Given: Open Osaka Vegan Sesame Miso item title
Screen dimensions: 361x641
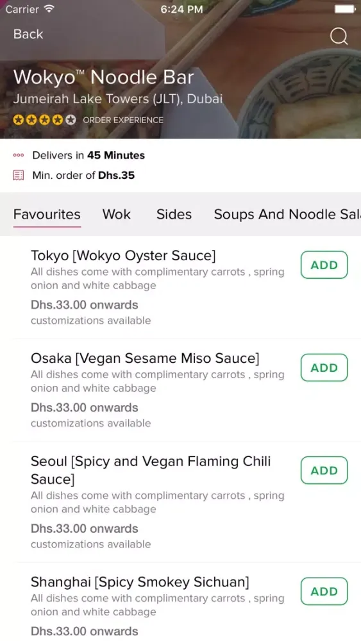Looking at the screenshot, I should (x=145, y=358).
